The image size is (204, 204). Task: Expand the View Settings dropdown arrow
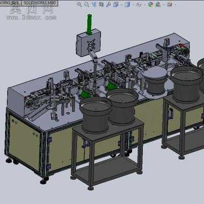tap(175, 5)
